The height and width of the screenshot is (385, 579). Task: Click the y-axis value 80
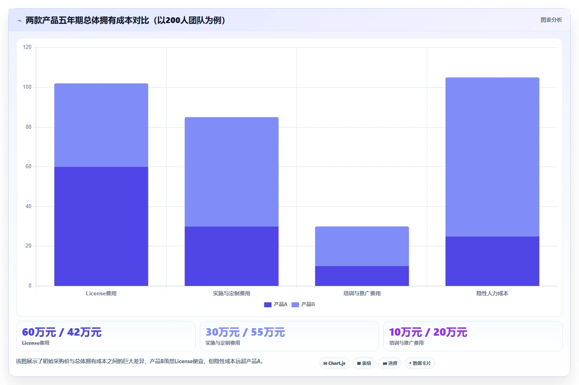[x=28, y=127]
